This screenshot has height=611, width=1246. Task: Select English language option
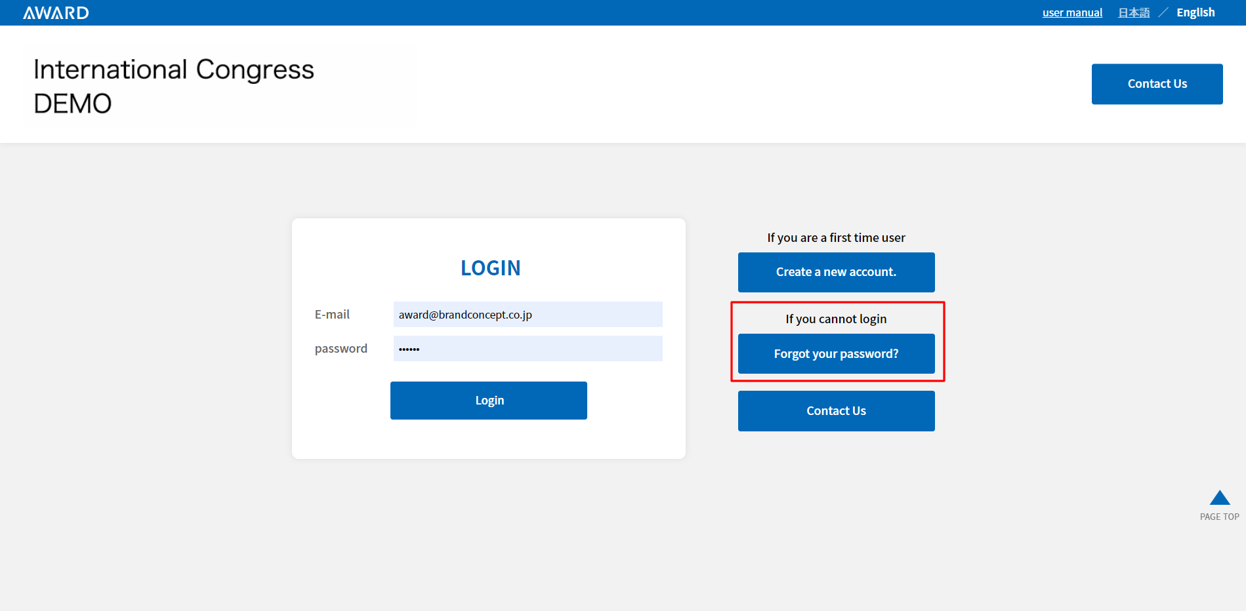[x=1195, y=12]
